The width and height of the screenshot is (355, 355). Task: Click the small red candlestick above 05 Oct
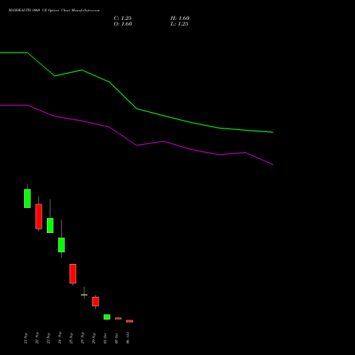click(119, 318)
